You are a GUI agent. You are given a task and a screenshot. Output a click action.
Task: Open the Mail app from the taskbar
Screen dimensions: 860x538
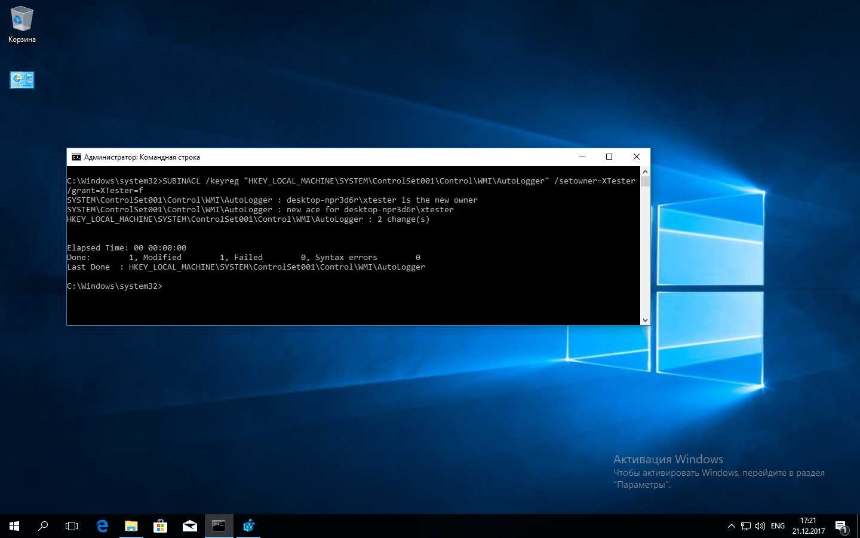(190, 526)
